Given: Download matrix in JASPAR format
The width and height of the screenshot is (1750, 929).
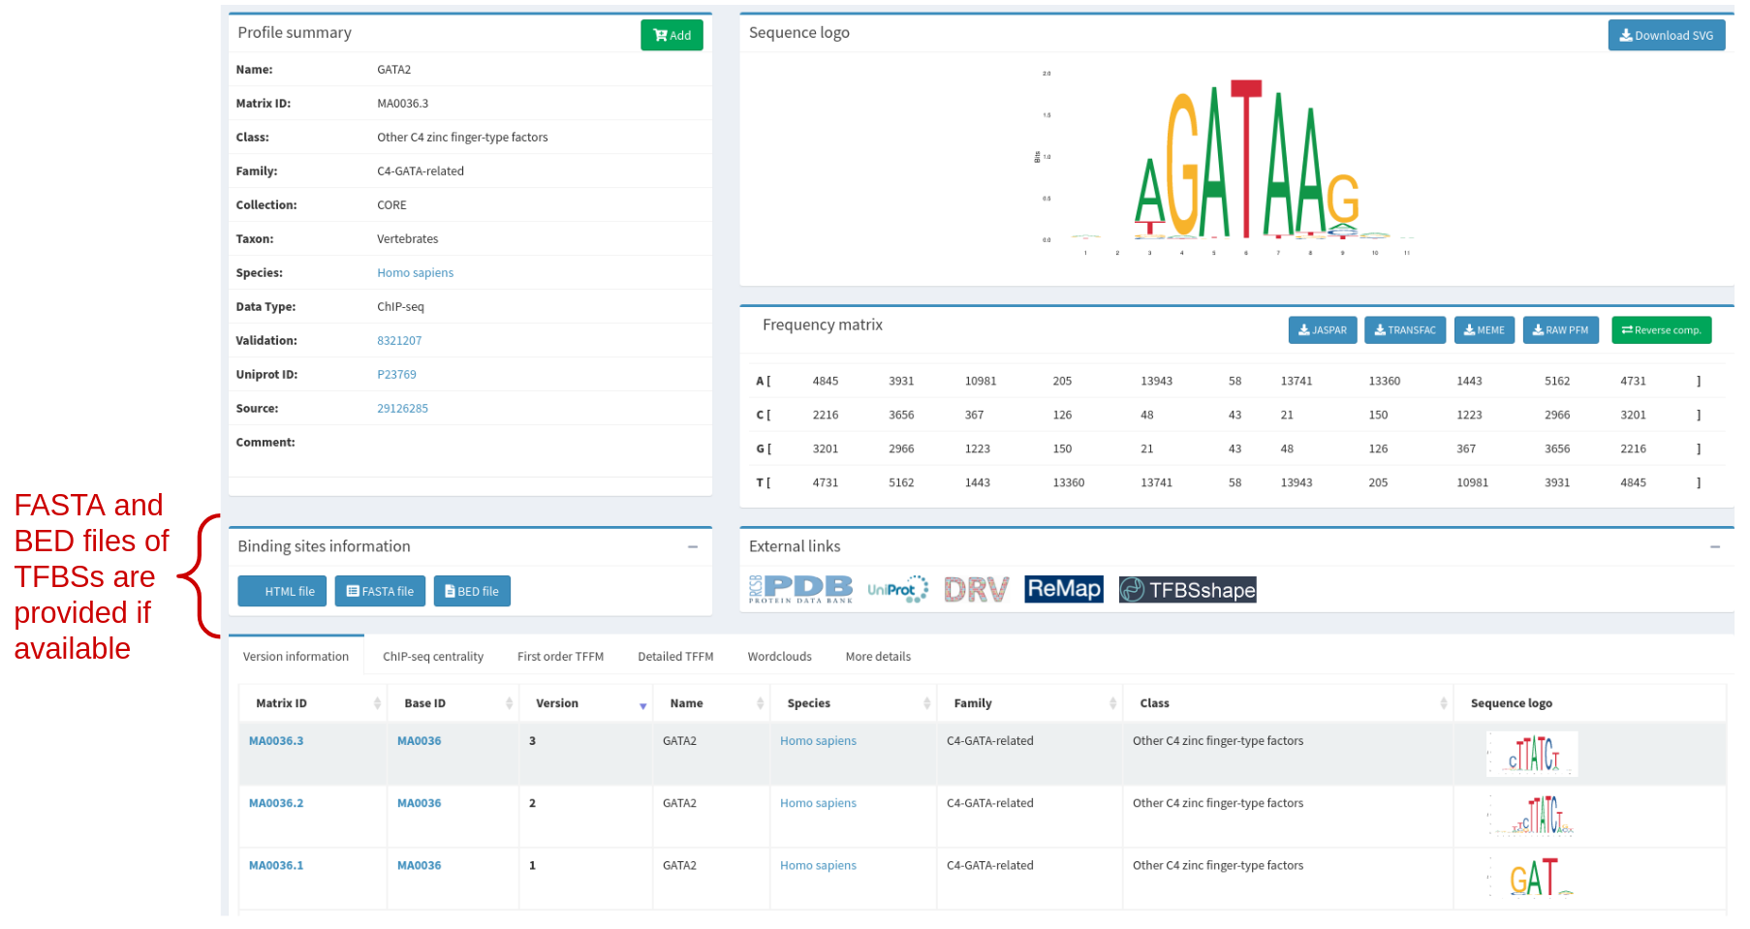Looking at the screenshot, I should point(1322,330).
